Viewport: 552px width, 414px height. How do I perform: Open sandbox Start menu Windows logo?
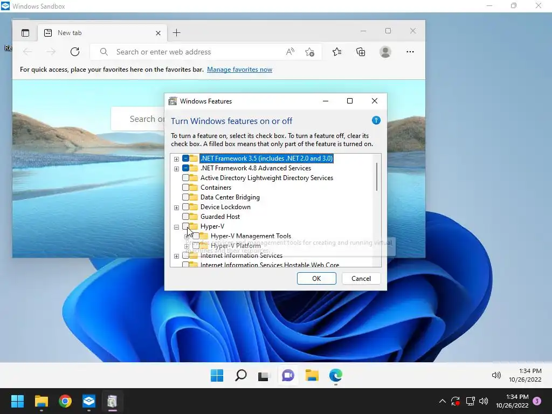[x=217, y=375]
